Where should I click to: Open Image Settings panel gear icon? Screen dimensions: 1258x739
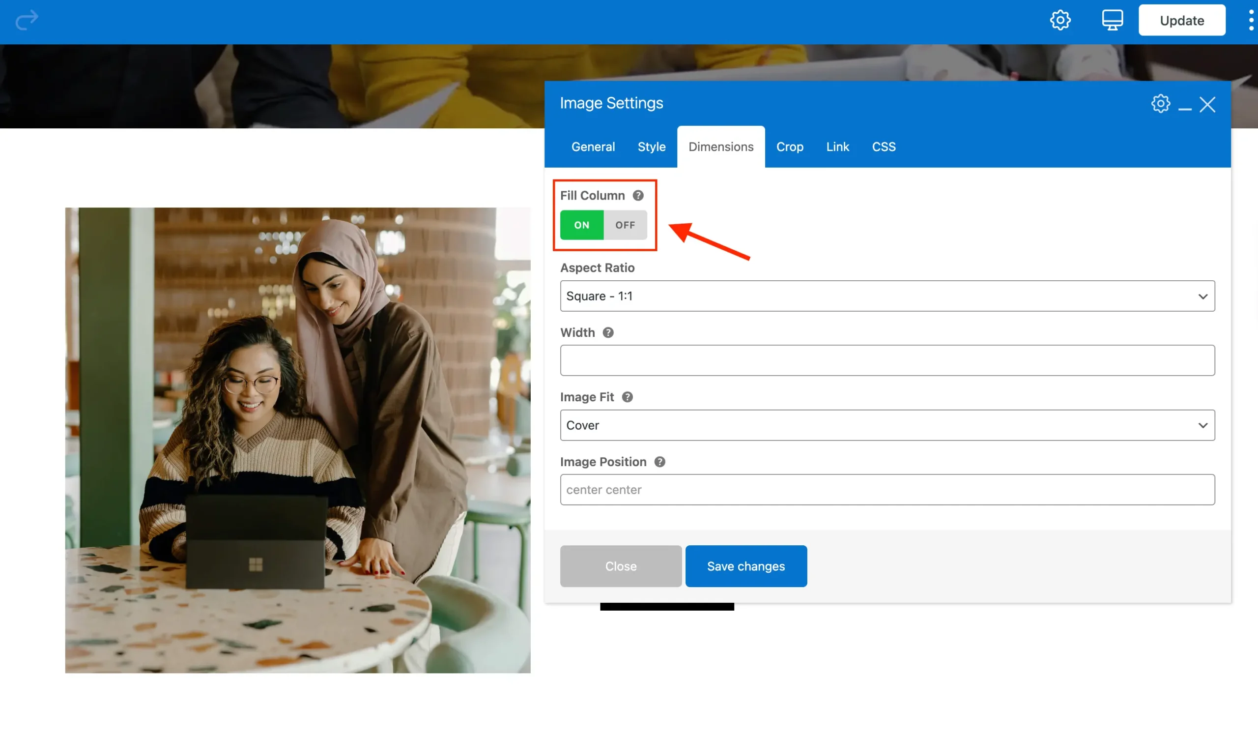[1160, 103]
